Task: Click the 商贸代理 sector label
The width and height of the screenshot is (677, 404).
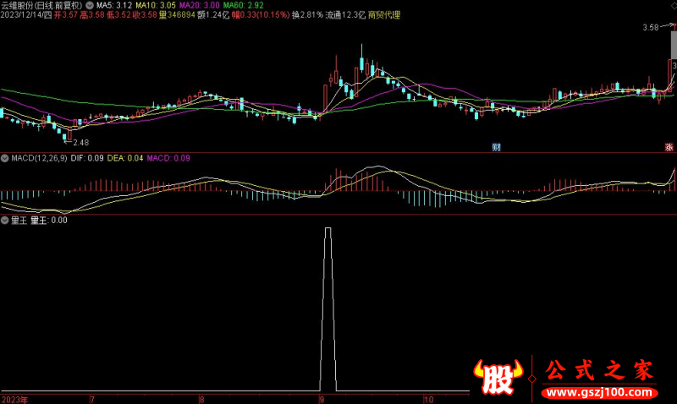Action: pyautogui.click(x=385, y=15)
